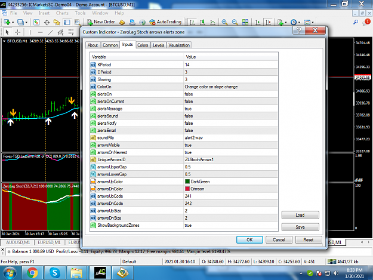Select the alertsSound false value
373x280 pixels.
pos(189,116)
